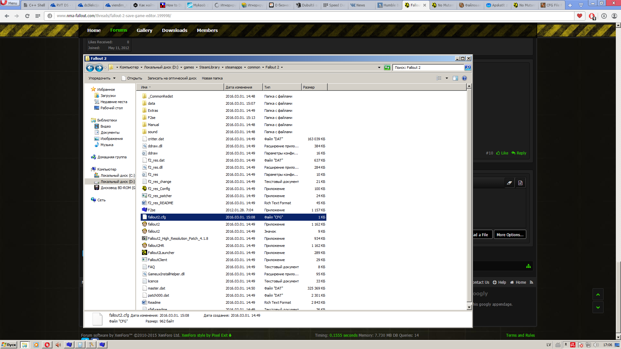The height and width of the screenshot is (349, 621).
Task: Open view options dropdown arrow next to view icon
Action: pos(447,78)
